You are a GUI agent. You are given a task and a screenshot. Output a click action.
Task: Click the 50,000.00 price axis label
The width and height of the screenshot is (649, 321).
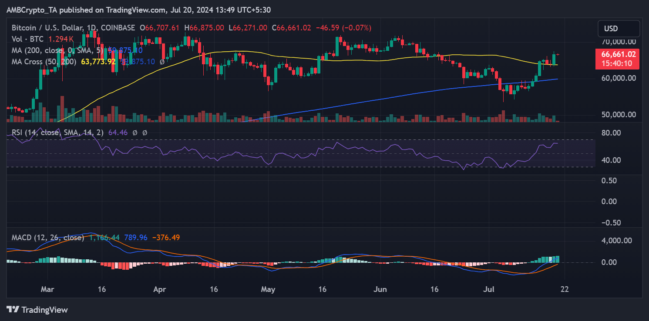(618, 115)
